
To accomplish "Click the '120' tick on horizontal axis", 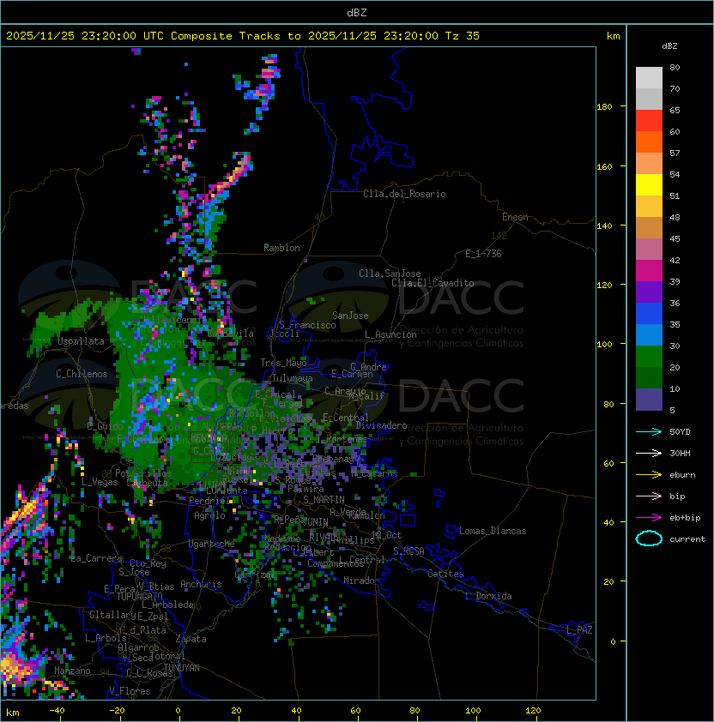I will 533,711.
